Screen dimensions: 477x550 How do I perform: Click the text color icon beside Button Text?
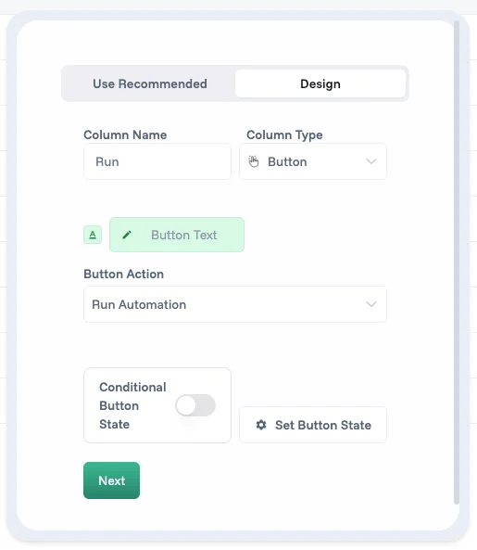(93, 235)
